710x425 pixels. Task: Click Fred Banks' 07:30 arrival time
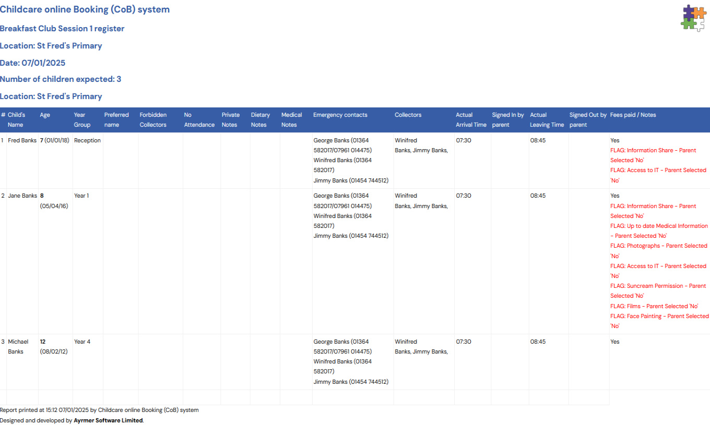[x=464, y=141]
